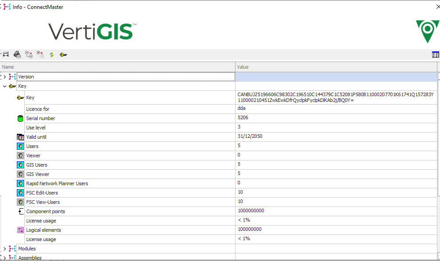Select the Use level row label
This screenshot has height=261, width=440.
pos(35,128)
